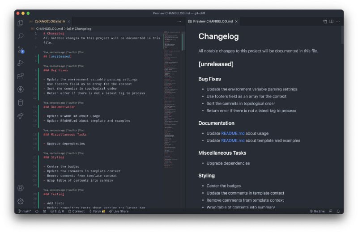This screenshot has height=233, width=358.
Task: Open the Extensions view
Action: tap(21, 76)
